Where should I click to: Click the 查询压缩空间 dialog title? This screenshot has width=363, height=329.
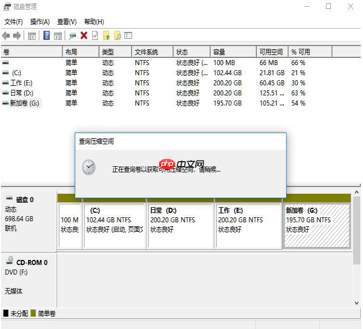tap(96, 141)
